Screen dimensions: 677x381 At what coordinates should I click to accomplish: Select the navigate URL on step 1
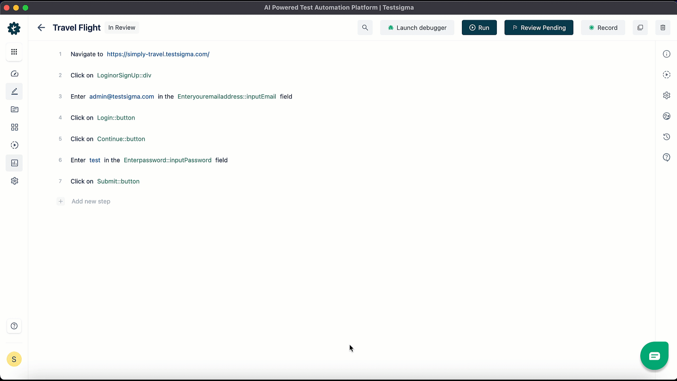(158, 54)
